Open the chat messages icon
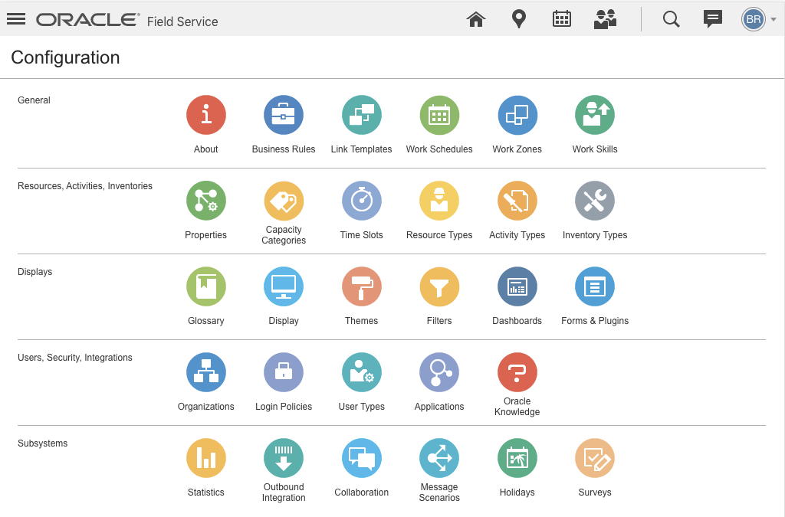Viewport: 785px width, 517px height. pyautogui.click(x=713, y=19)
